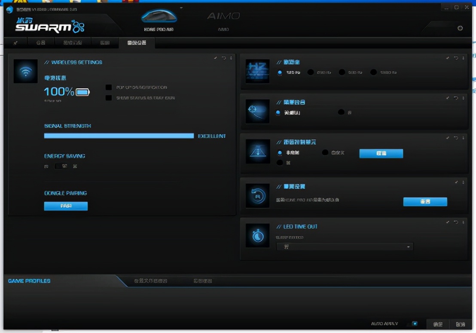Click the pin icon tab at far left
476x333 pixels.
(15, 42)
